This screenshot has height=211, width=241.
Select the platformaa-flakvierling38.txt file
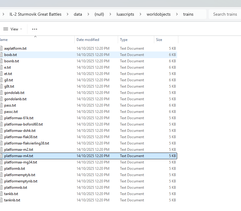(x=27, y=143)
